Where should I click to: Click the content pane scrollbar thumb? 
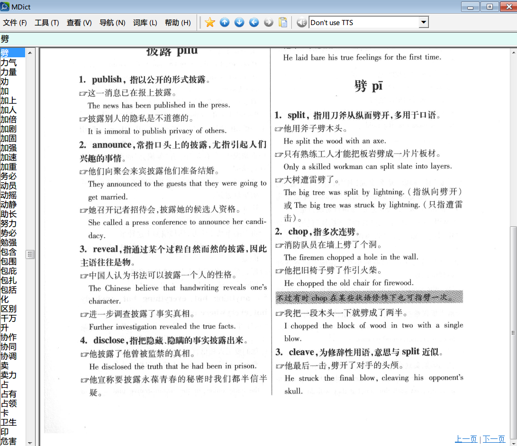coord(513,333)
